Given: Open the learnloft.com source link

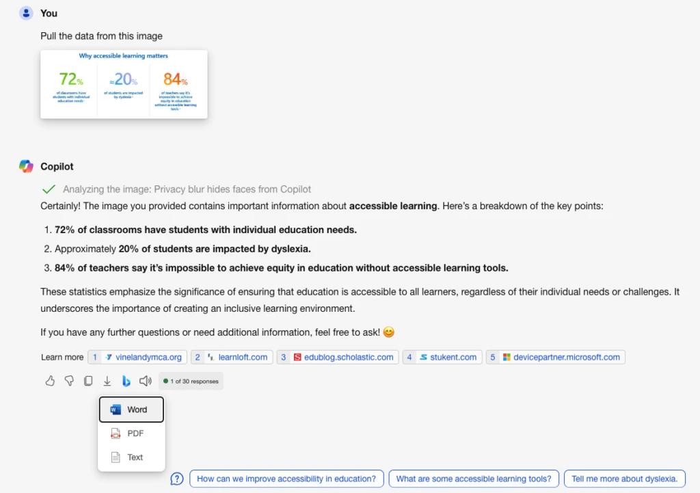Looking at the screenshot, I should tap(233, 356).
